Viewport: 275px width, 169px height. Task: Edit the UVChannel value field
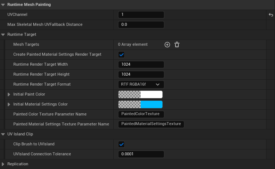pos(141,15)
